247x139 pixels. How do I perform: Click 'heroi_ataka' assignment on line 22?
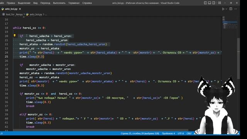29,44
